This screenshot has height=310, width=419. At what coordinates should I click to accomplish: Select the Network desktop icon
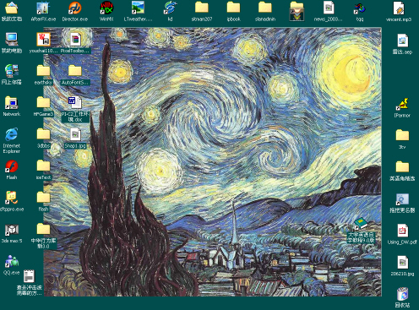(x=12, y=103)
